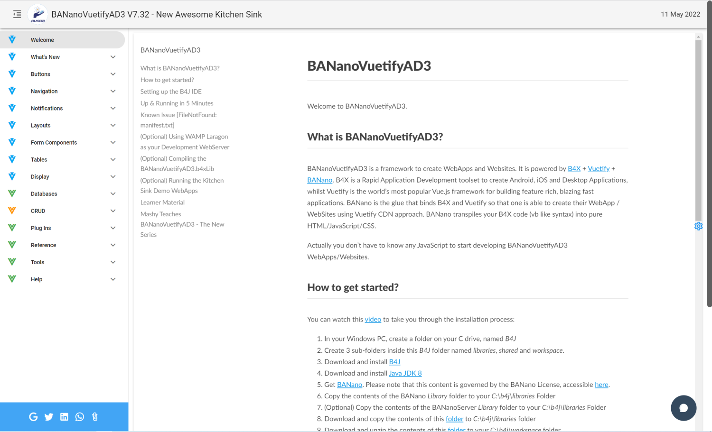The image size is (712, 432).
Task: Click the orange V icon beside CRUD
Action: coord(12,211)
